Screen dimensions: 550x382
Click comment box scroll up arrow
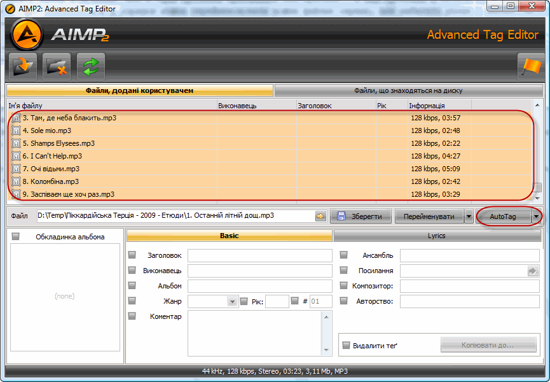(326, 316)
